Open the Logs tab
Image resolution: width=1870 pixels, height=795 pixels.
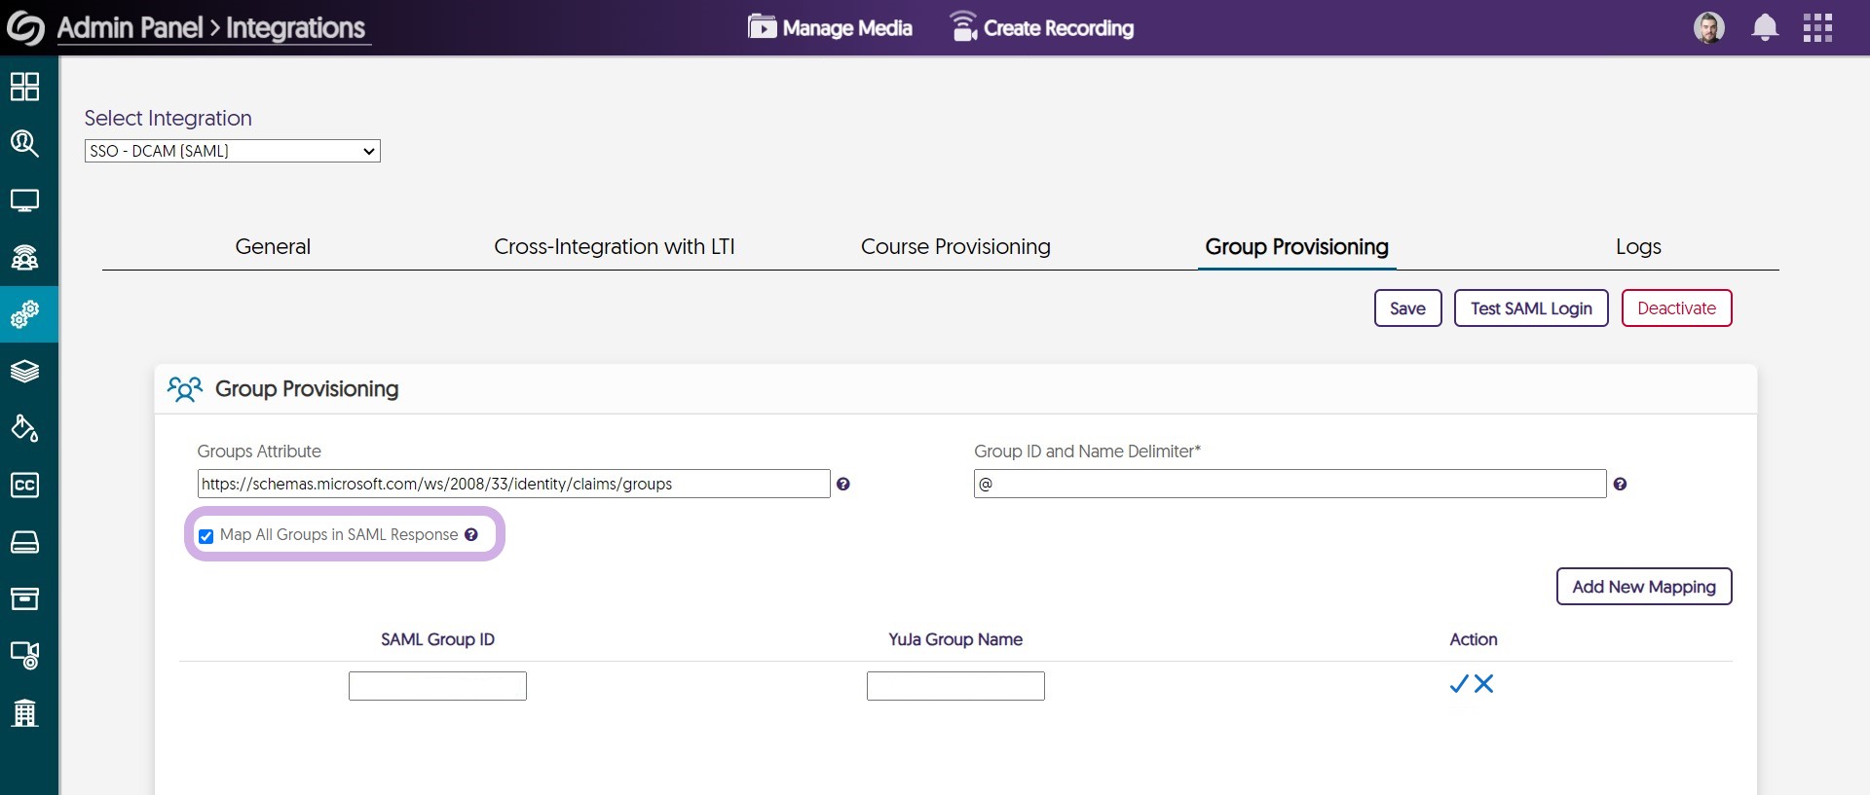coord(1637,247)
